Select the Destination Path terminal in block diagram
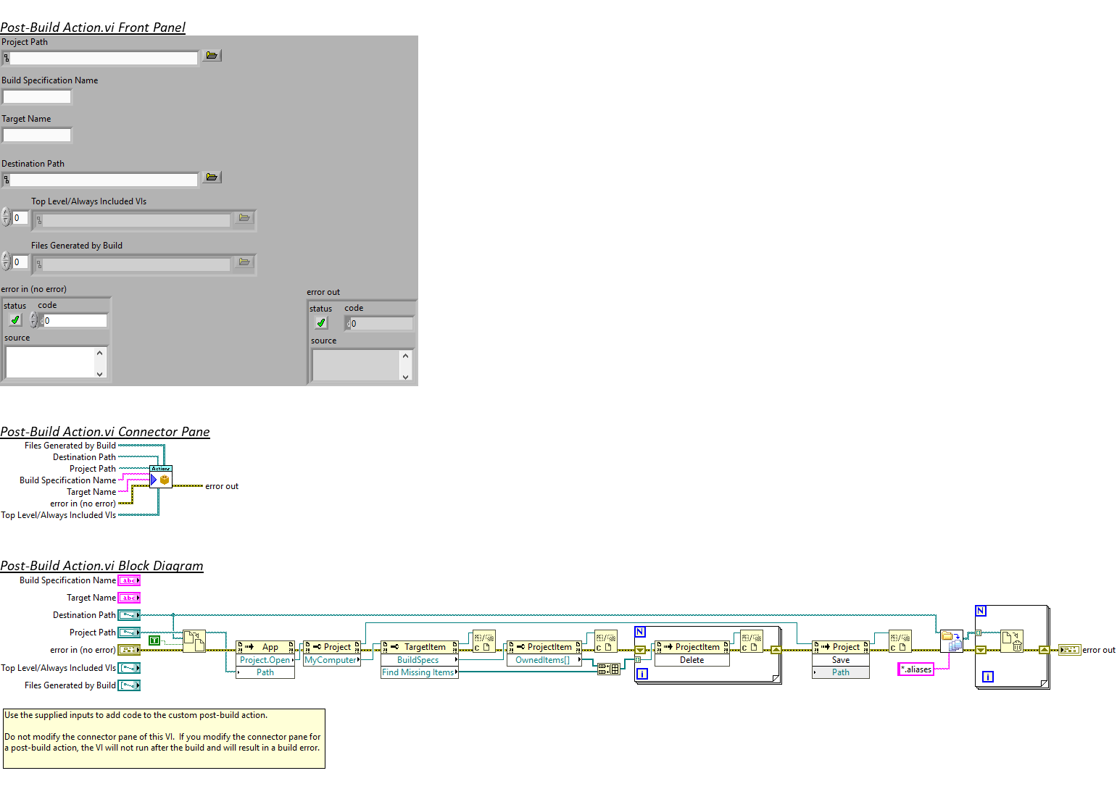This screenshot has height=789, width=1117. pos(129,615)
